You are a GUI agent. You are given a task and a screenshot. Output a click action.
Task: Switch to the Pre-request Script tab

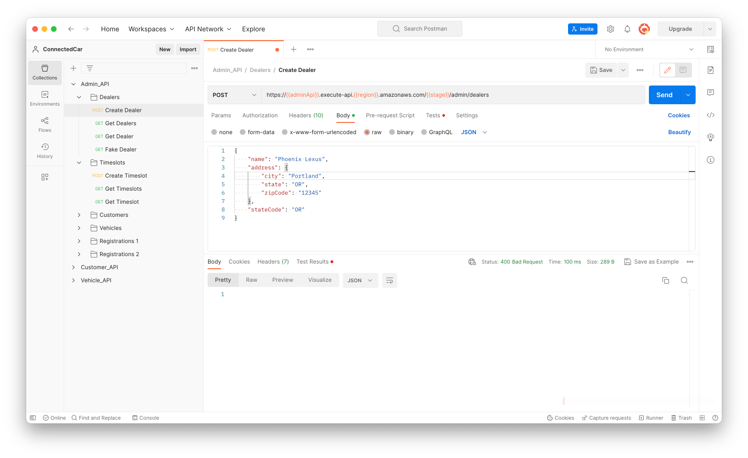point(390,115)
